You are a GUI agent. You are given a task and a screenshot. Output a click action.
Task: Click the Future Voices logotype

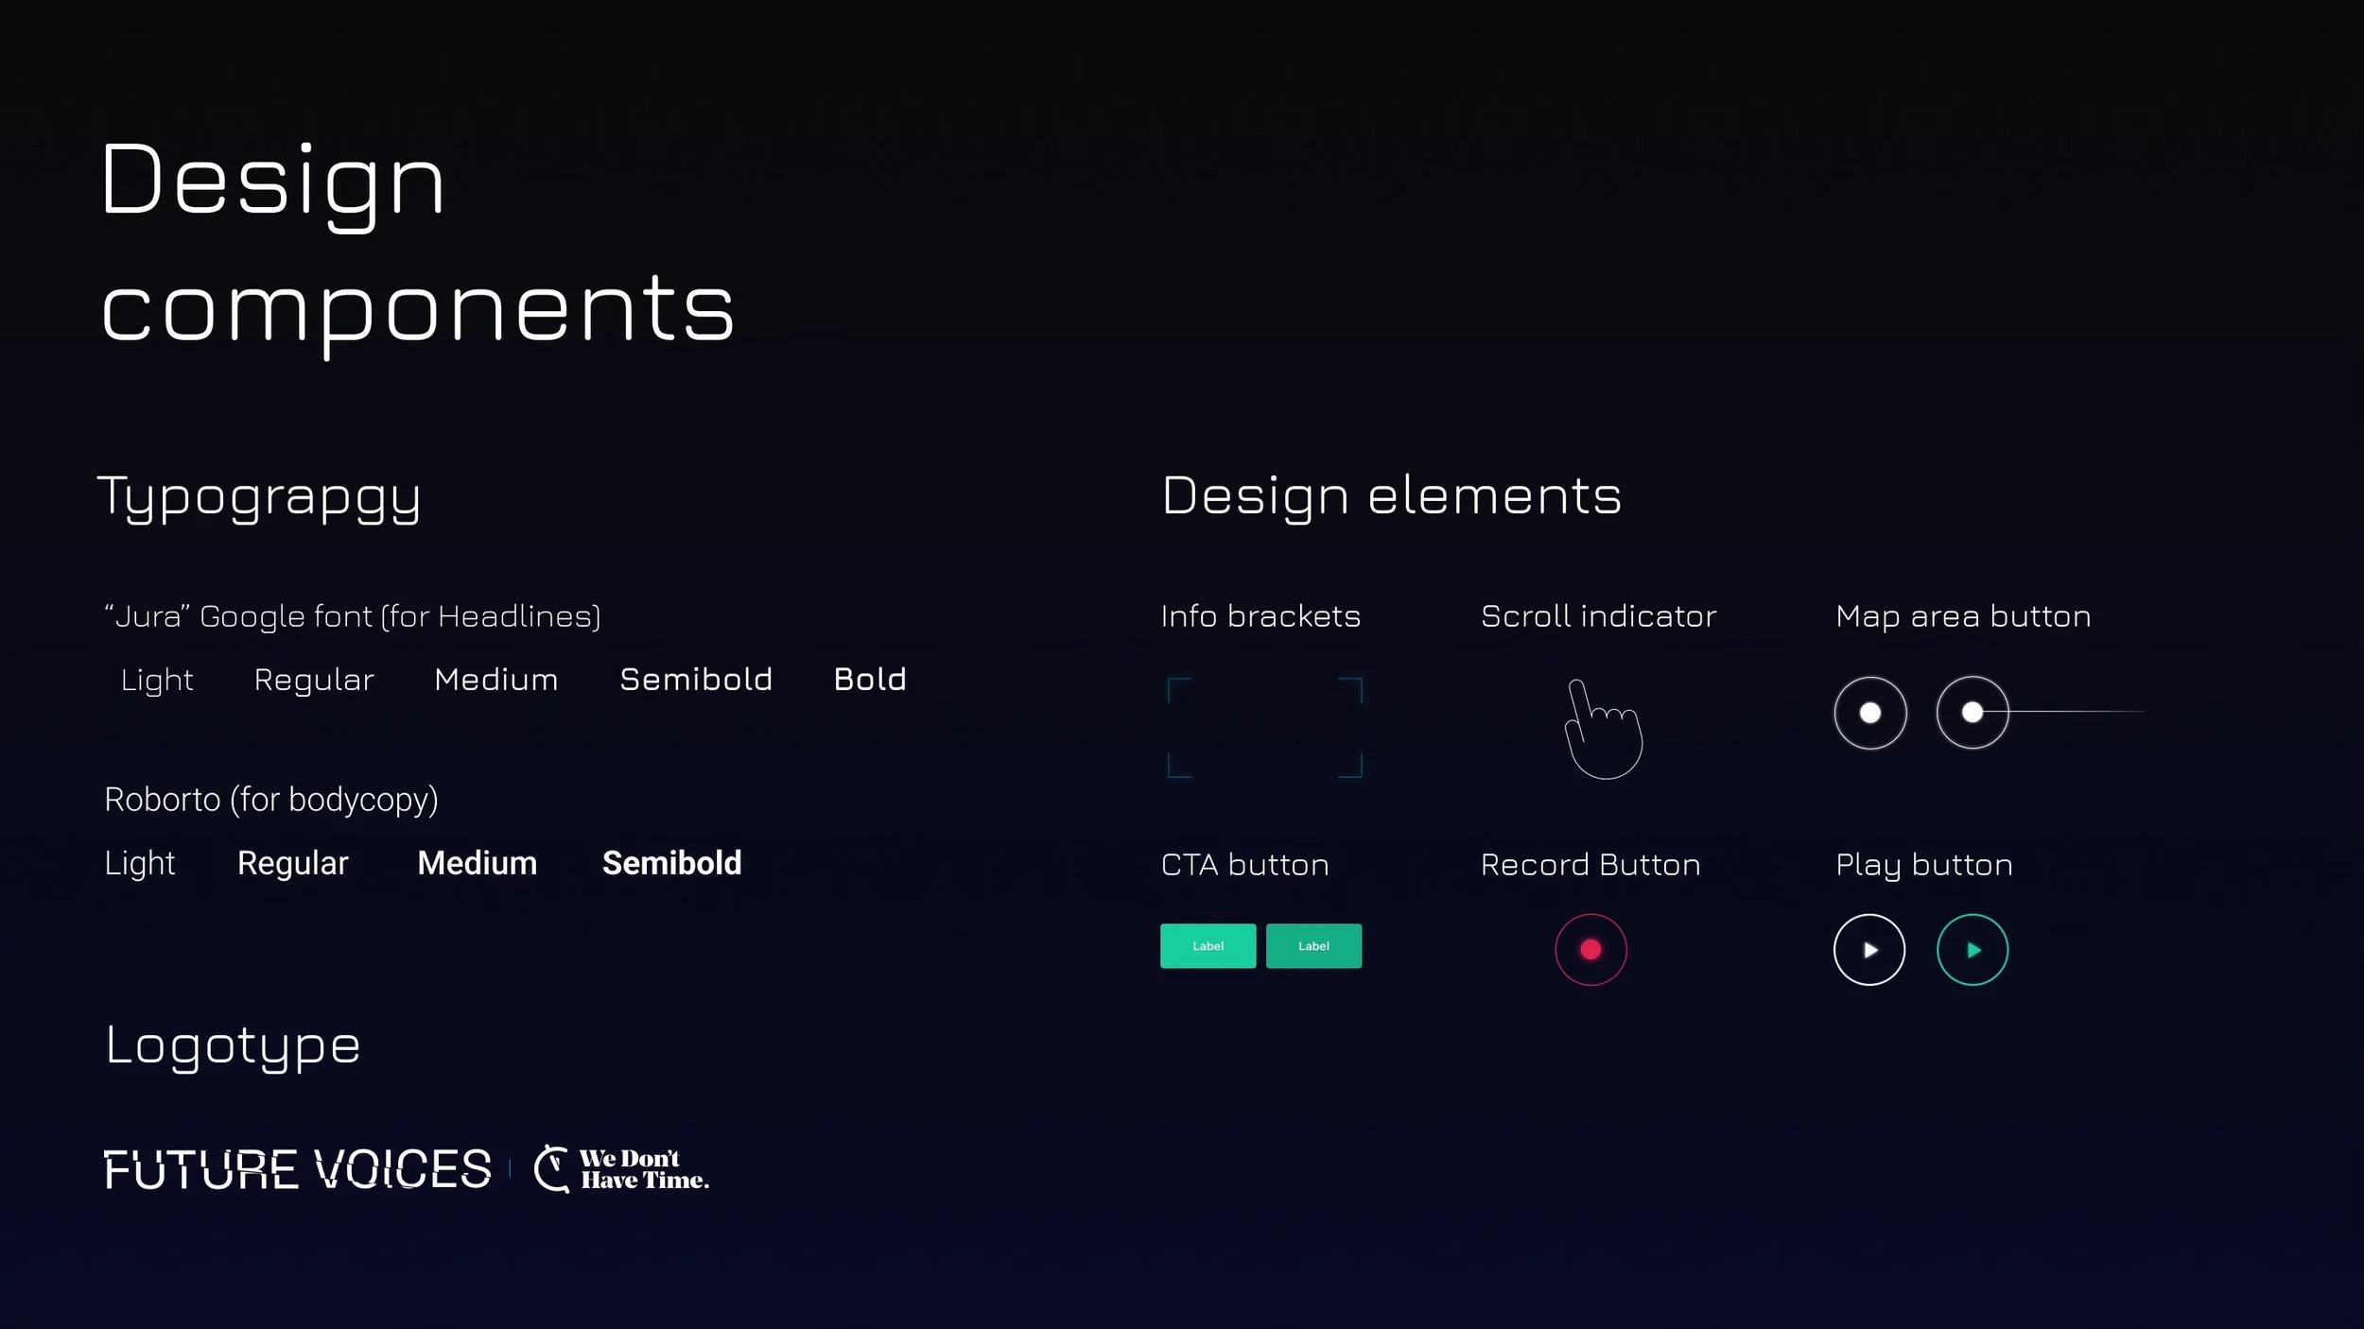coord(297,1169)
